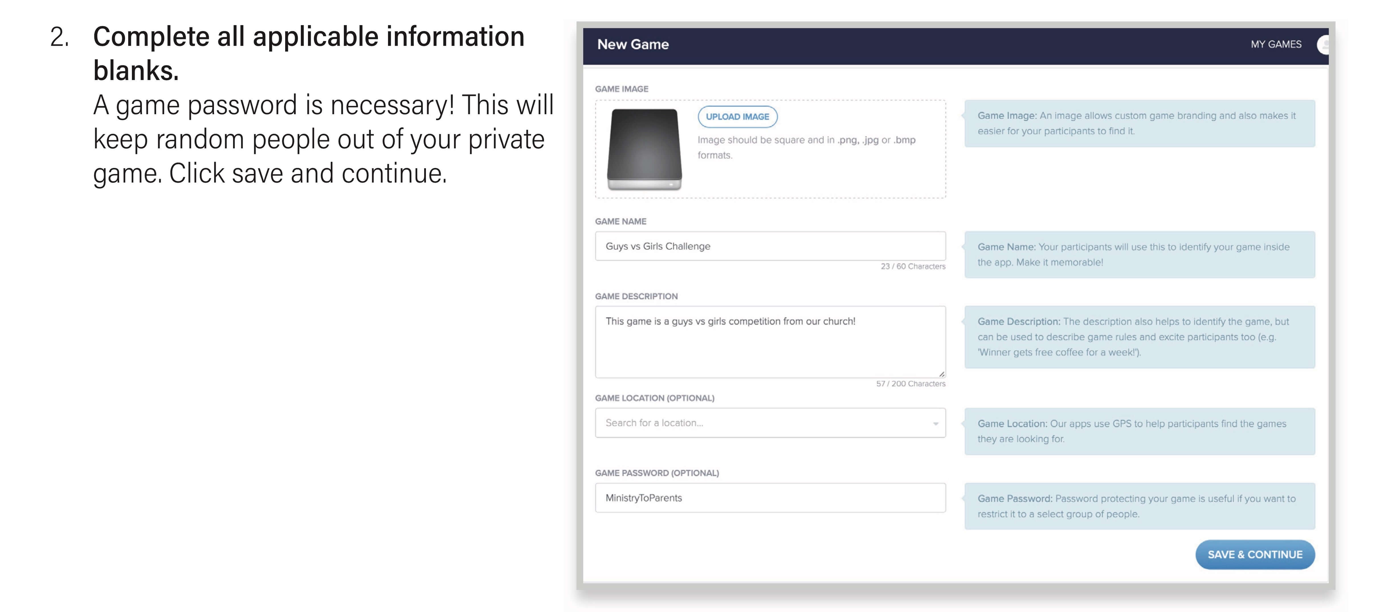Click the Game Description help tip box

point(1139,337)
